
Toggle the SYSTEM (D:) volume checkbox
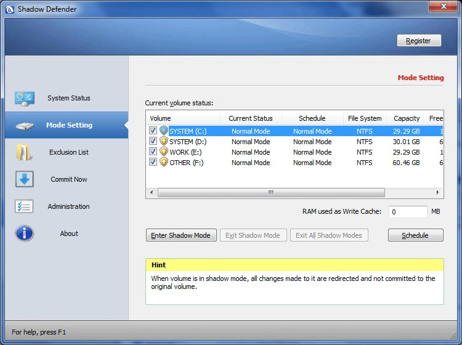point(153,141)
